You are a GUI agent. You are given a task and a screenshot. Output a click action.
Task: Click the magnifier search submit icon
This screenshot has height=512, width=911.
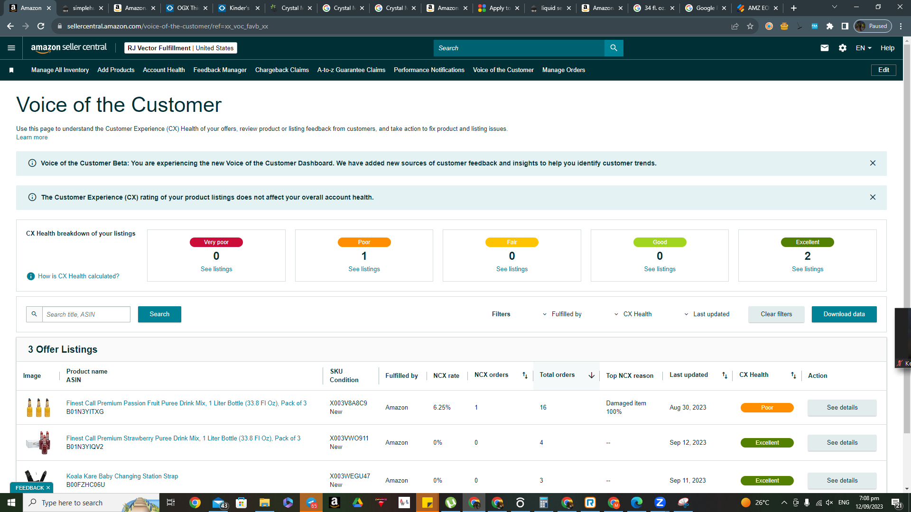[x=614, y=48]
